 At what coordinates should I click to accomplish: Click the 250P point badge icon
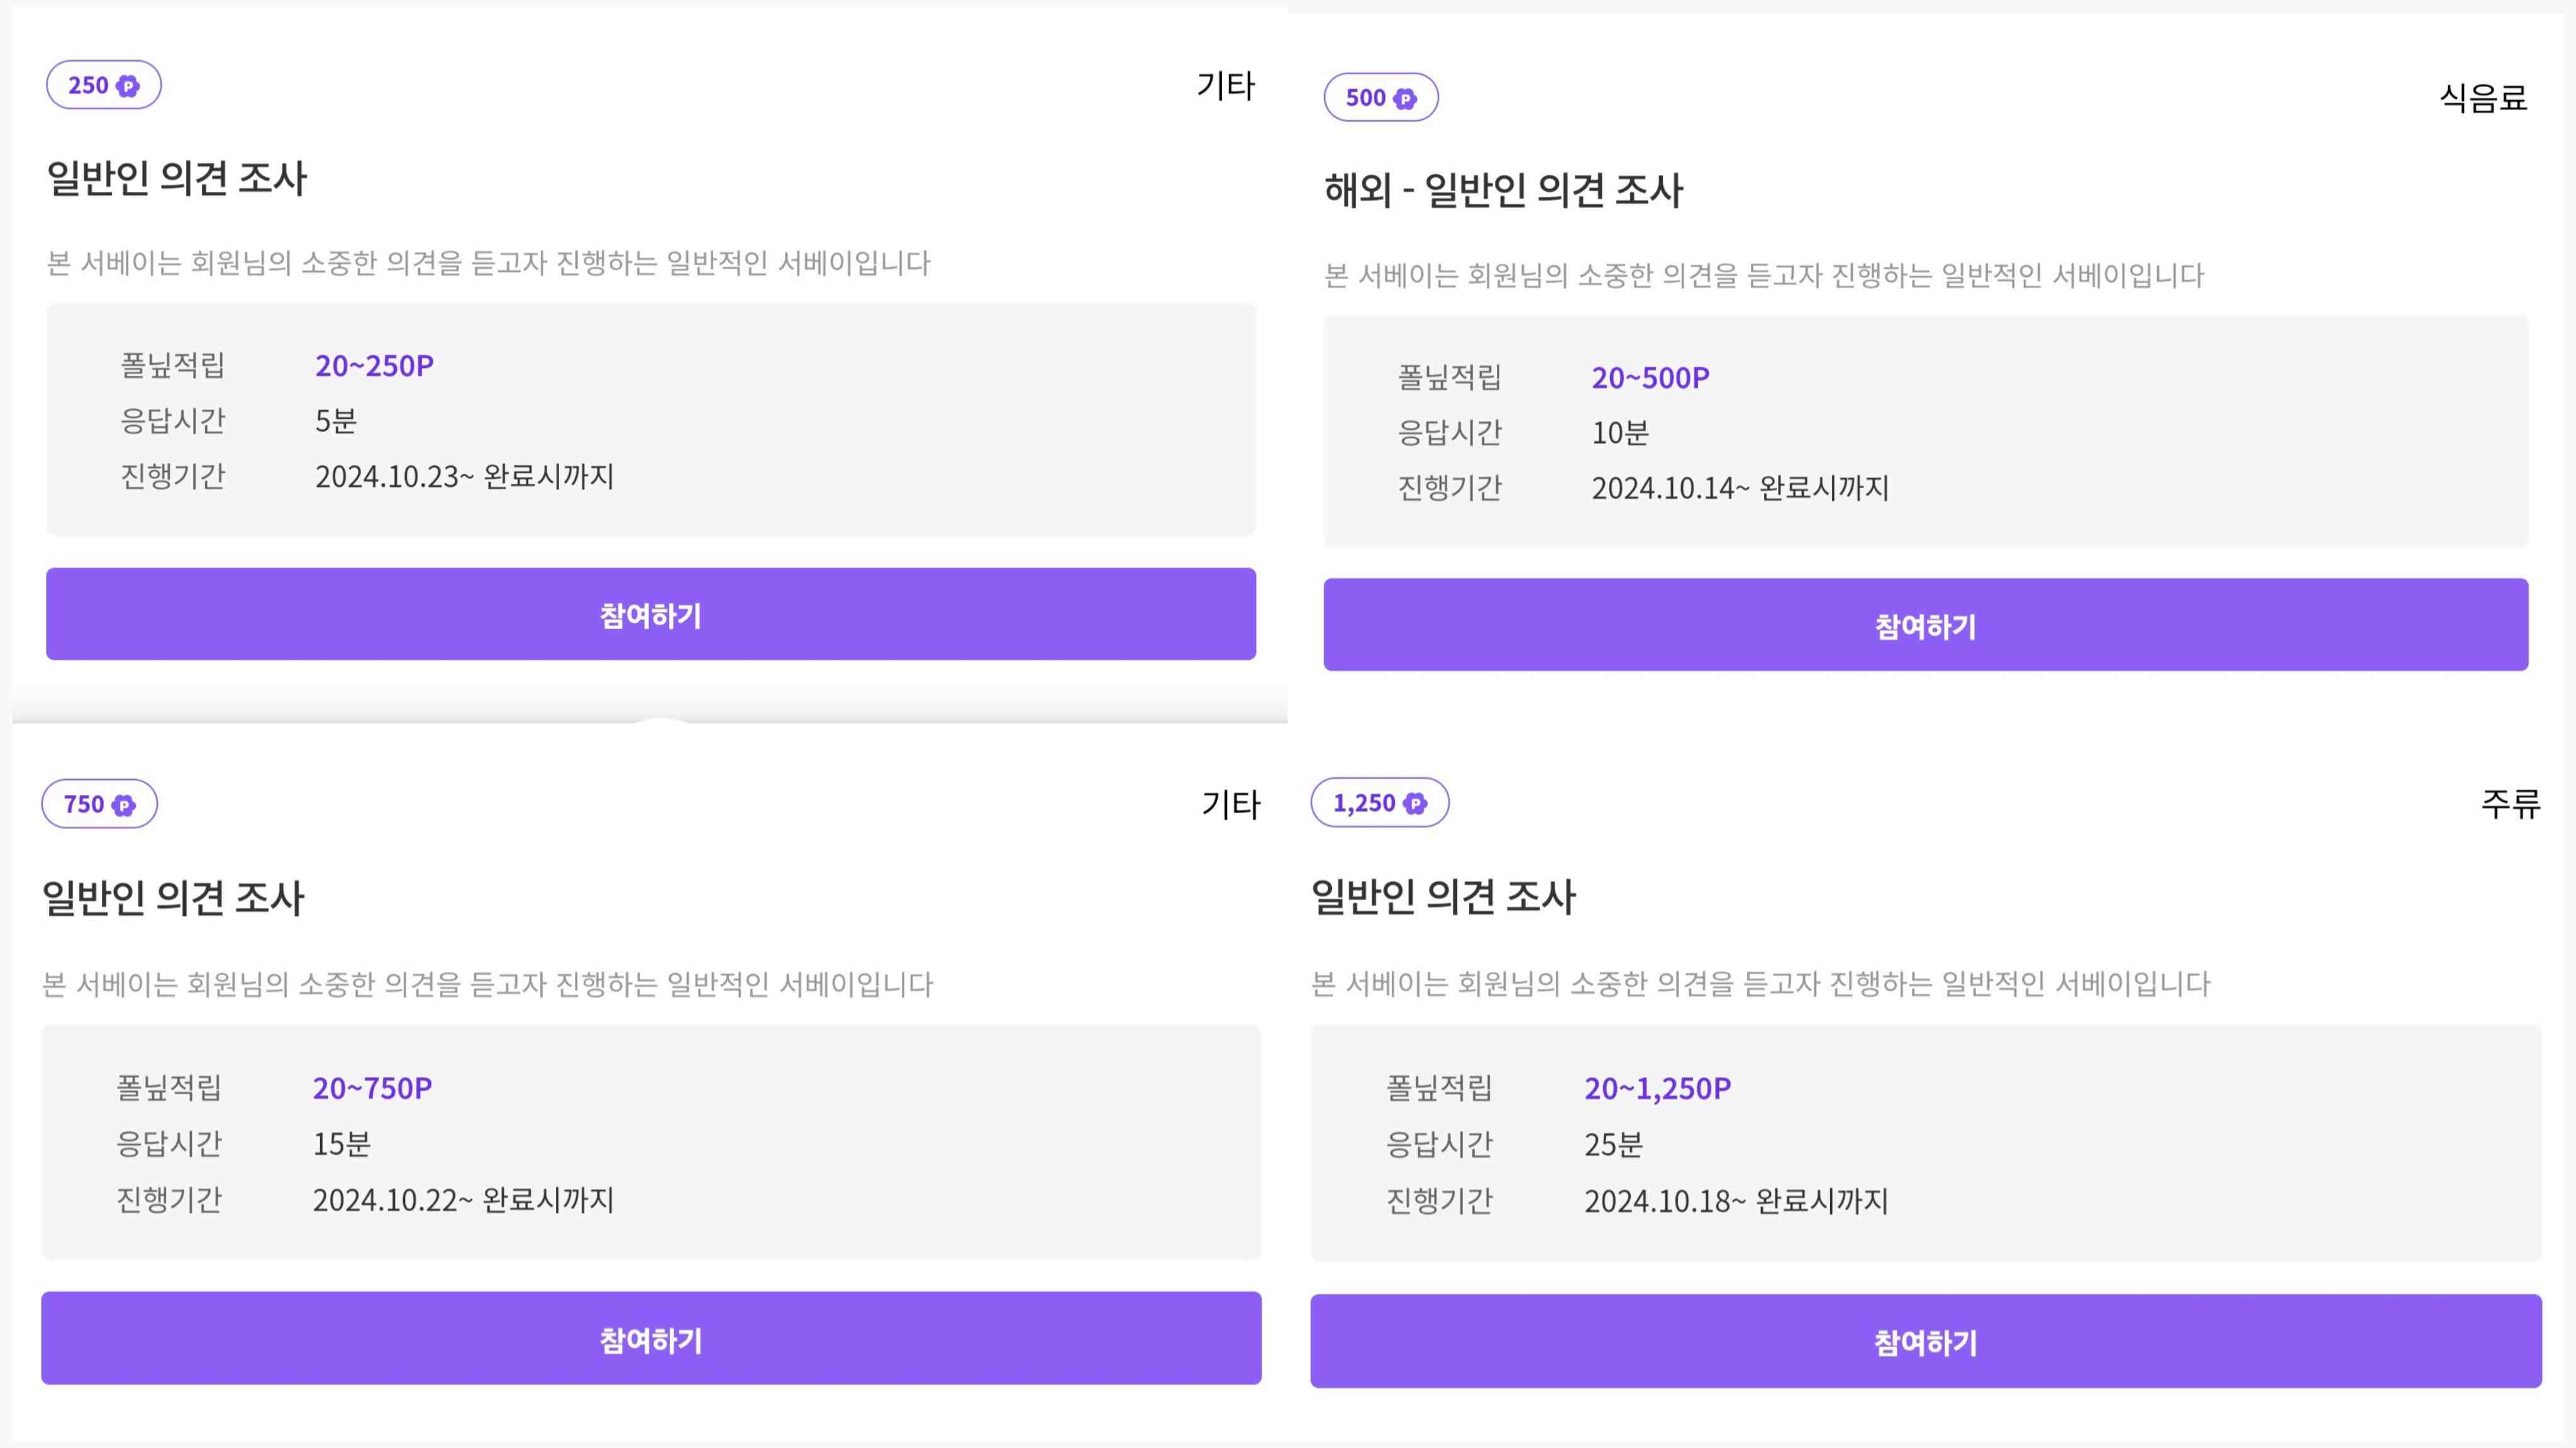click(x=102, y=86)
